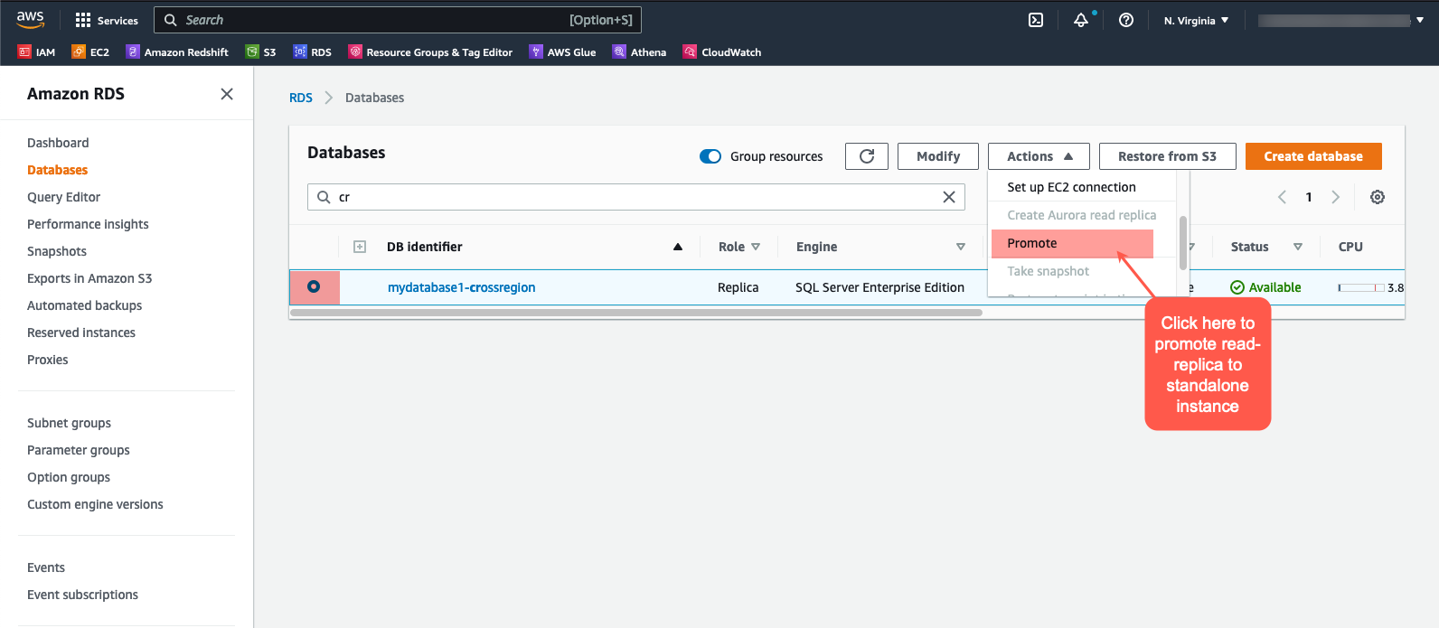Open Automated backups in sidebar
Screen dimensions: 1439x628
[x=84, y=305]
